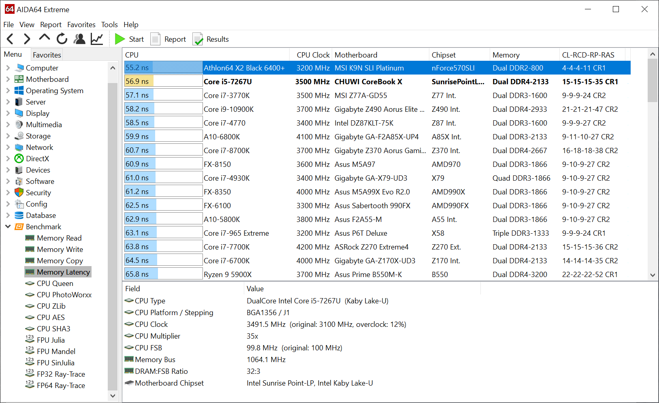Viewport: 659px width, 403px height.
Task: Select the CPU ZLib benchmark
Action: coord(51,306)
